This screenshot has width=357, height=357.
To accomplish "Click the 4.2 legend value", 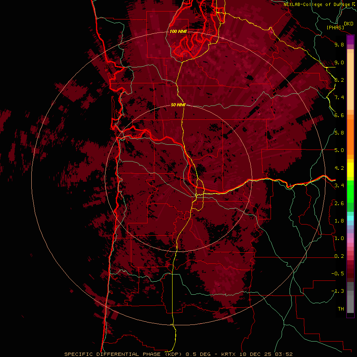I will coord(339,168).
